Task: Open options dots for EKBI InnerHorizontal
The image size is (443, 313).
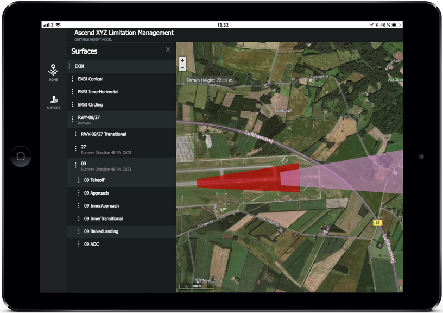Action: click(x=72, y=92)
